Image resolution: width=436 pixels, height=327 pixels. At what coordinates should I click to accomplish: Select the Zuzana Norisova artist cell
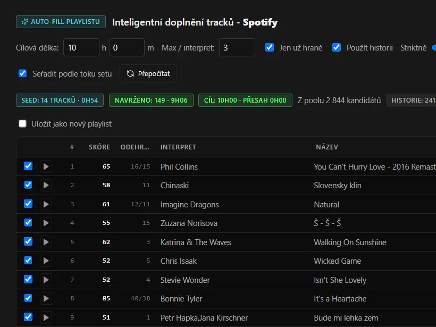189,223
